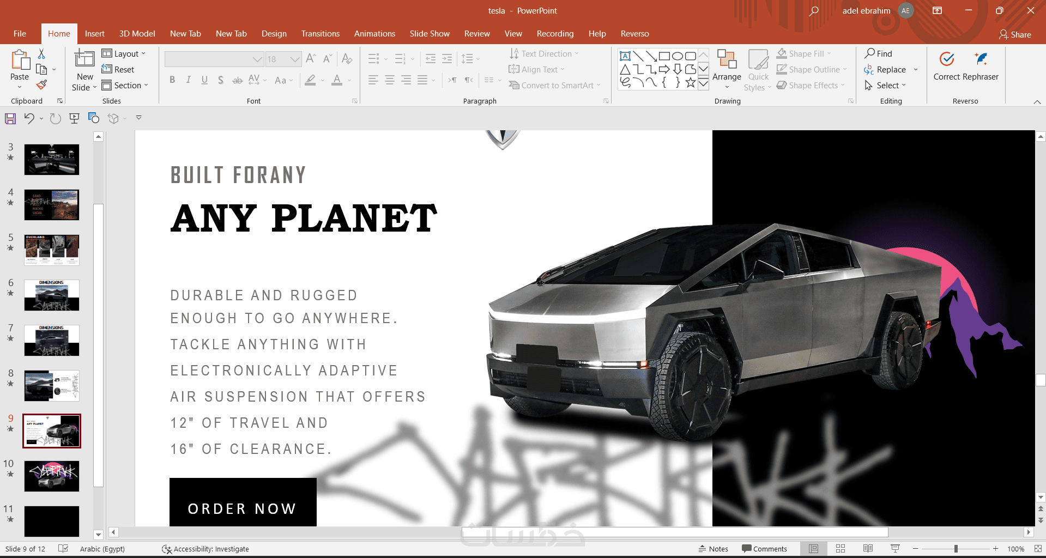This screenshot has height=558, width=1046.
Task: Click the Correct icon in Reverso group
Action: tap(947, 59)
